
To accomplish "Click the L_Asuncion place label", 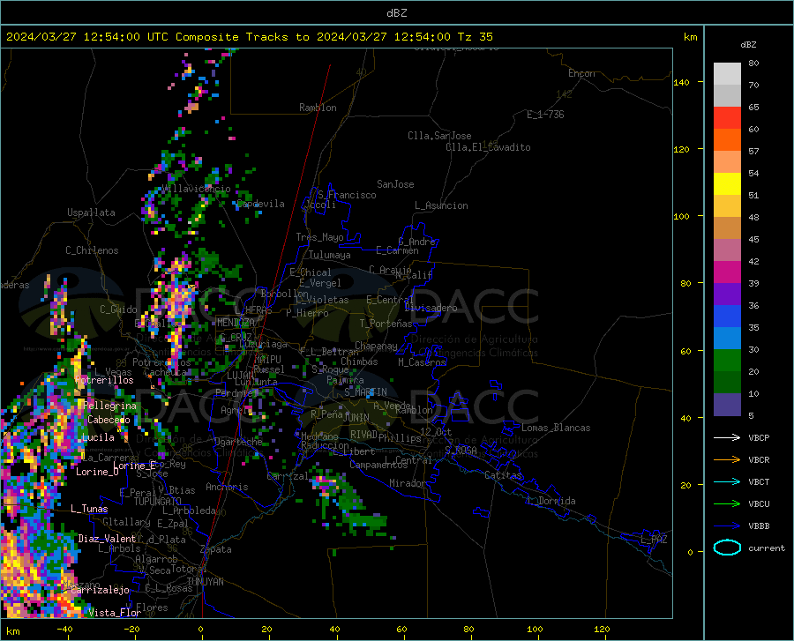I will [x=441, y=205].
